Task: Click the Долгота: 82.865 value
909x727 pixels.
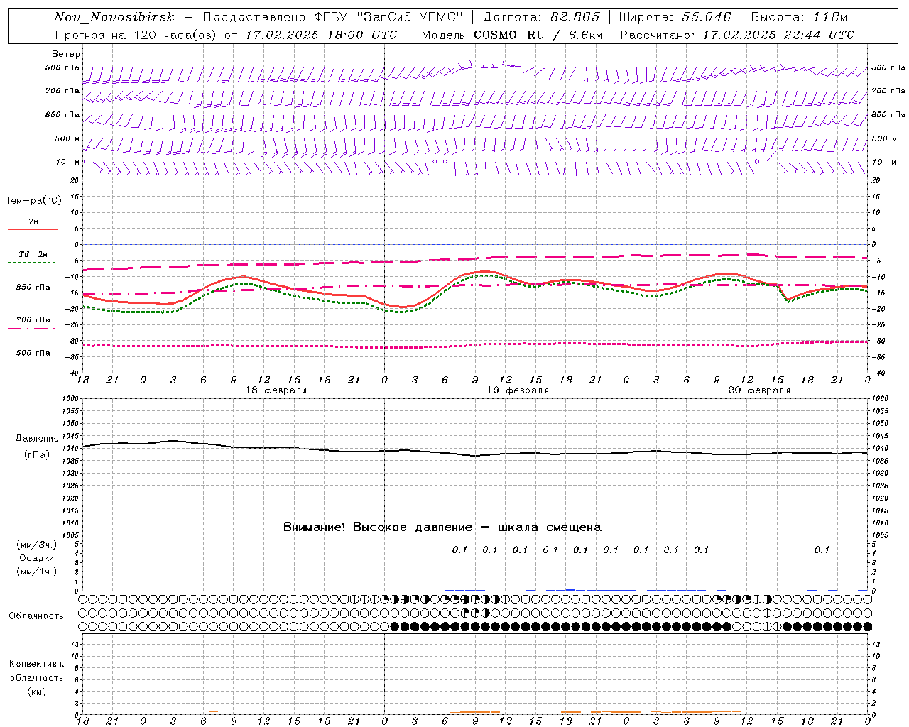Action: (x=541, y=17)
